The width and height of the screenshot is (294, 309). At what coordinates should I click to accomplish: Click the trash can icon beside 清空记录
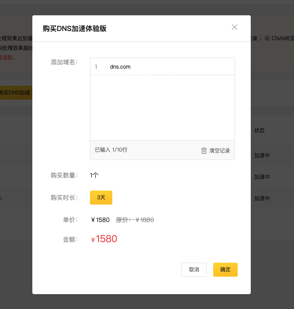[x=204, y=150]
